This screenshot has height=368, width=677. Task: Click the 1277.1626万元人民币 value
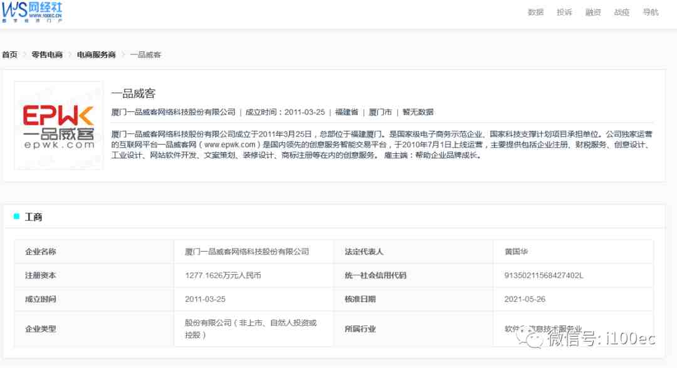(x=223, y=275)
